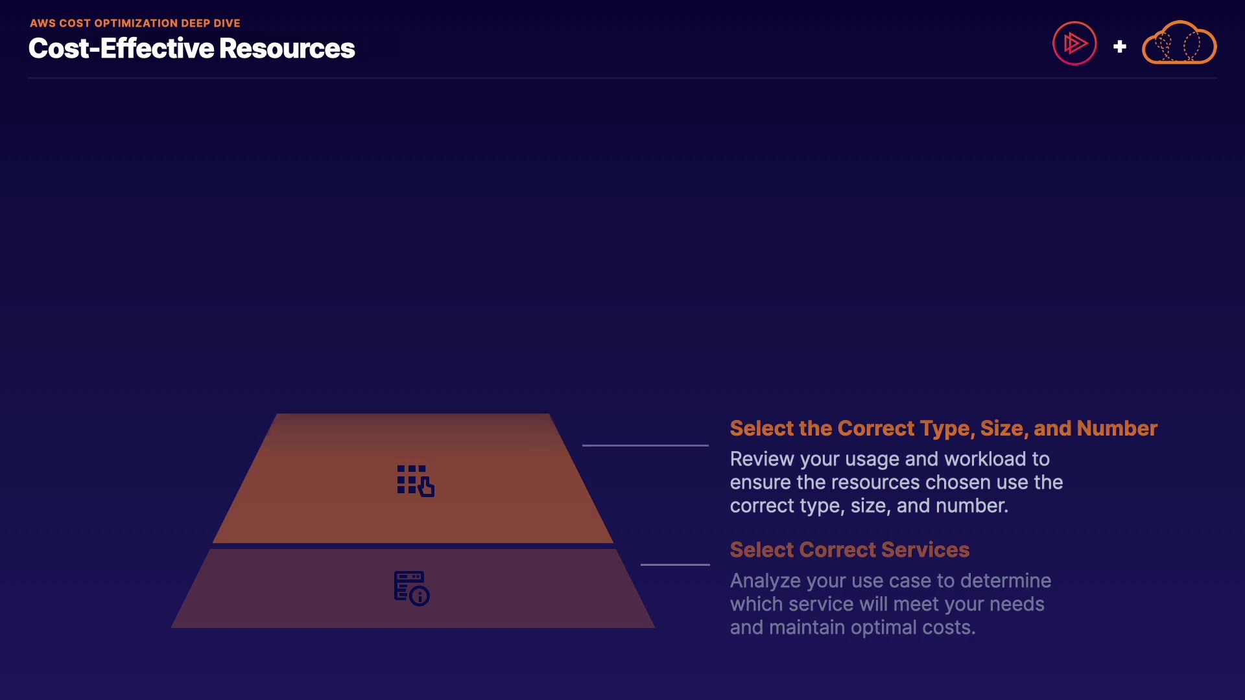Click the grid selection hand icon
The height and width of the screenshot is (700, 1245).
[x=415, y=480]
